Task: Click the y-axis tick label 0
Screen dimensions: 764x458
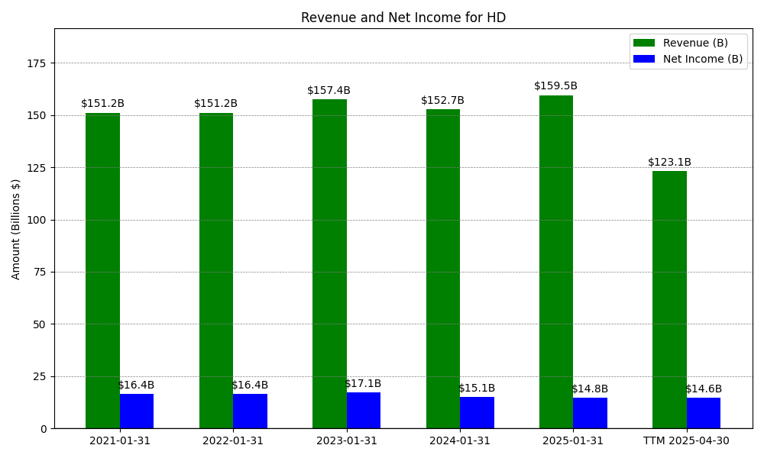Action: click(x=44, y=429)
